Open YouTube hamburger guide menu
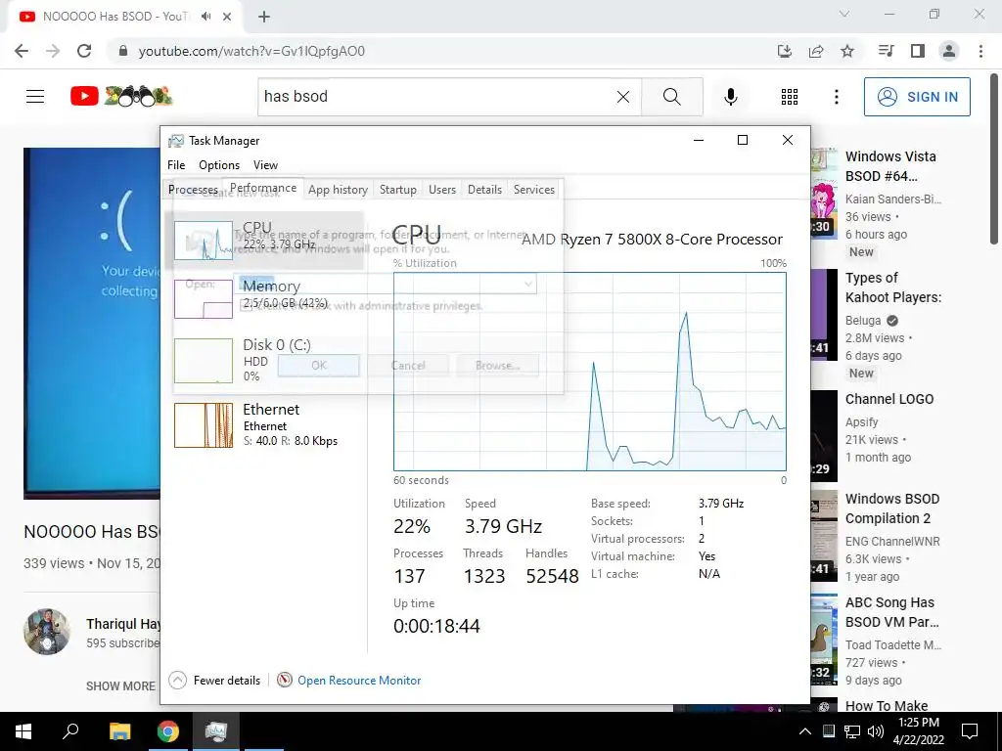The width and height of the screenshot is (1002, 751). click(35, 97)
